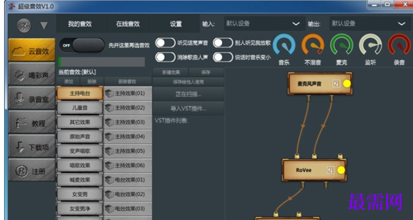Select the 电台效果(02) preset book icon
Viewport: 413px width, 220px height.
click(x=109, y=194)
